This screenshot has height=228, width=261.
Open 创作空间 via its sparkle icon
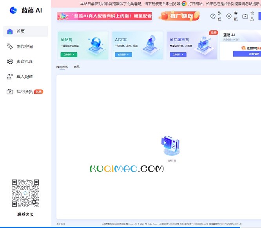pos(10,46)
